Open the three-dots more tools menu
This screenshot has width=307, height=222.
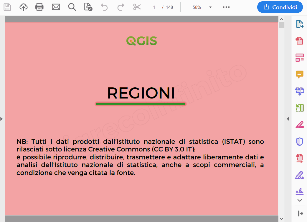(226, 7)
